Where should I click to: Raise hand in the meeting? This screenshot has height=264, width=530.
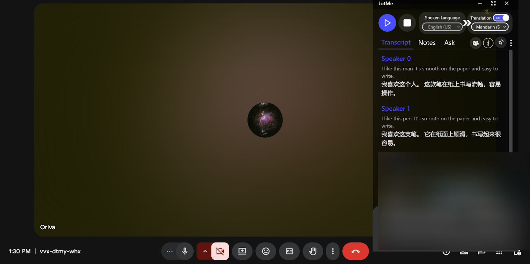313,251
